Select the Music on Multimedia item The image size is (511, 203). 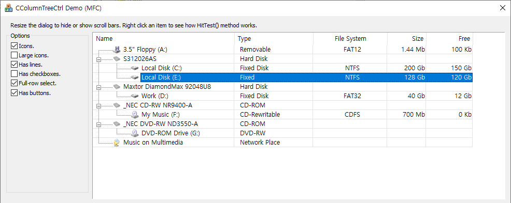(x=153, y=142)
